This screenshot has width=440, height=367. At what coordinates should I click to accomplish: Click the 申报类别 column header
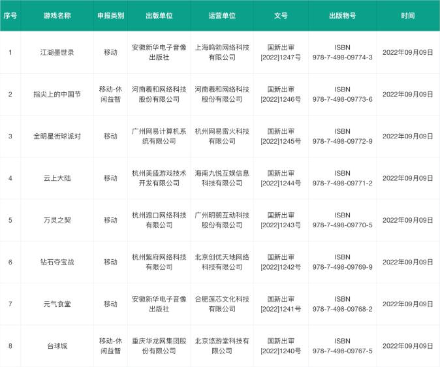(110, 16)
